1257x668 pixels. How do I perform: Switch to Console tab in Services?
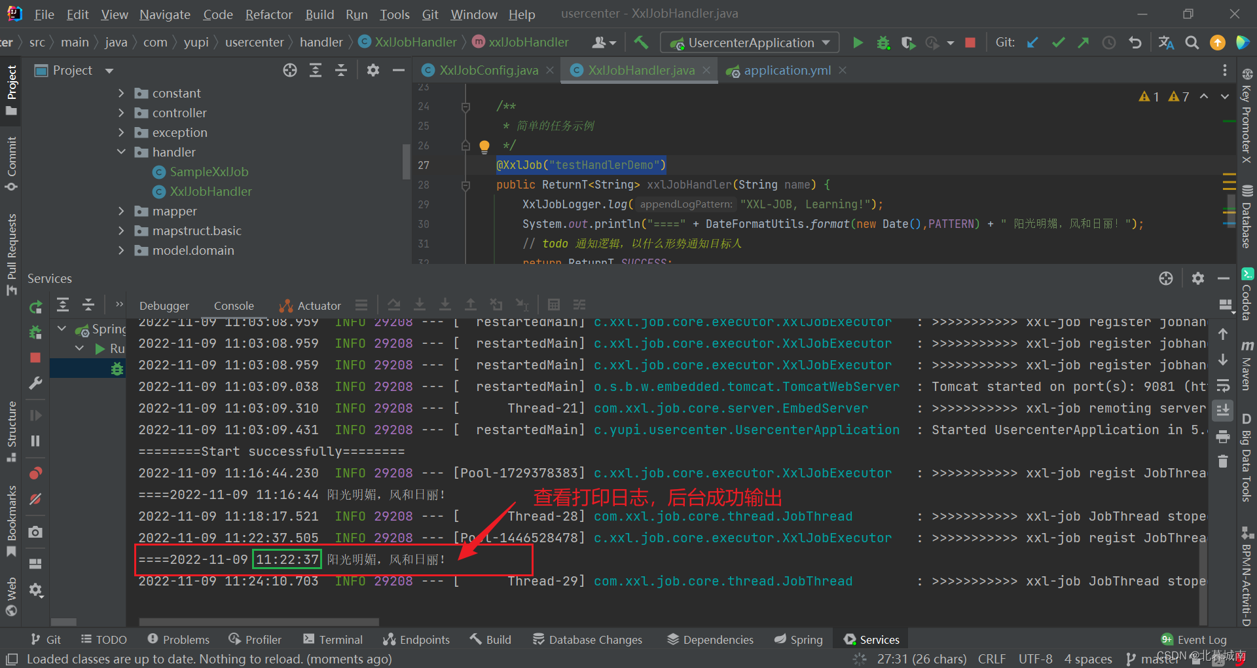pos(234,306)
